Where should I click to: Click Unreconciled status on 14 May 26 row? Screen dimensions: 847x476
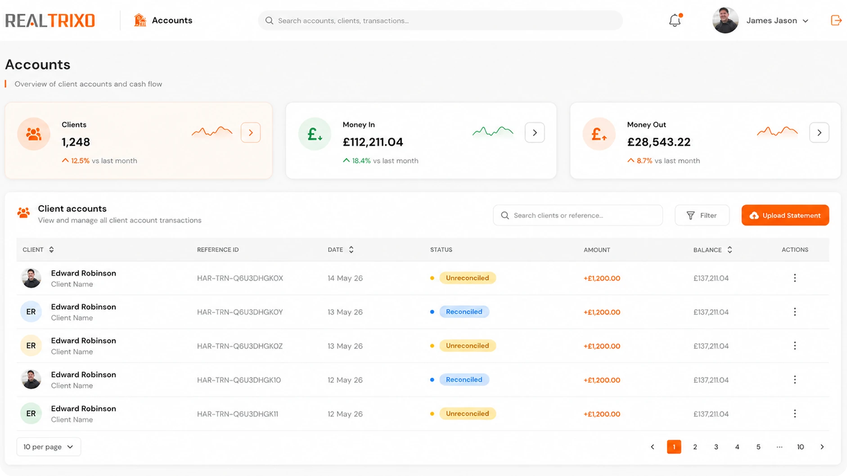point(468,278)
